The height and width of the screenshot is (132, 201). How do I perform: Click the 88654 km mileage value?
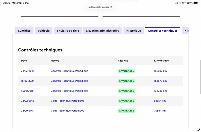coord(160,101)
